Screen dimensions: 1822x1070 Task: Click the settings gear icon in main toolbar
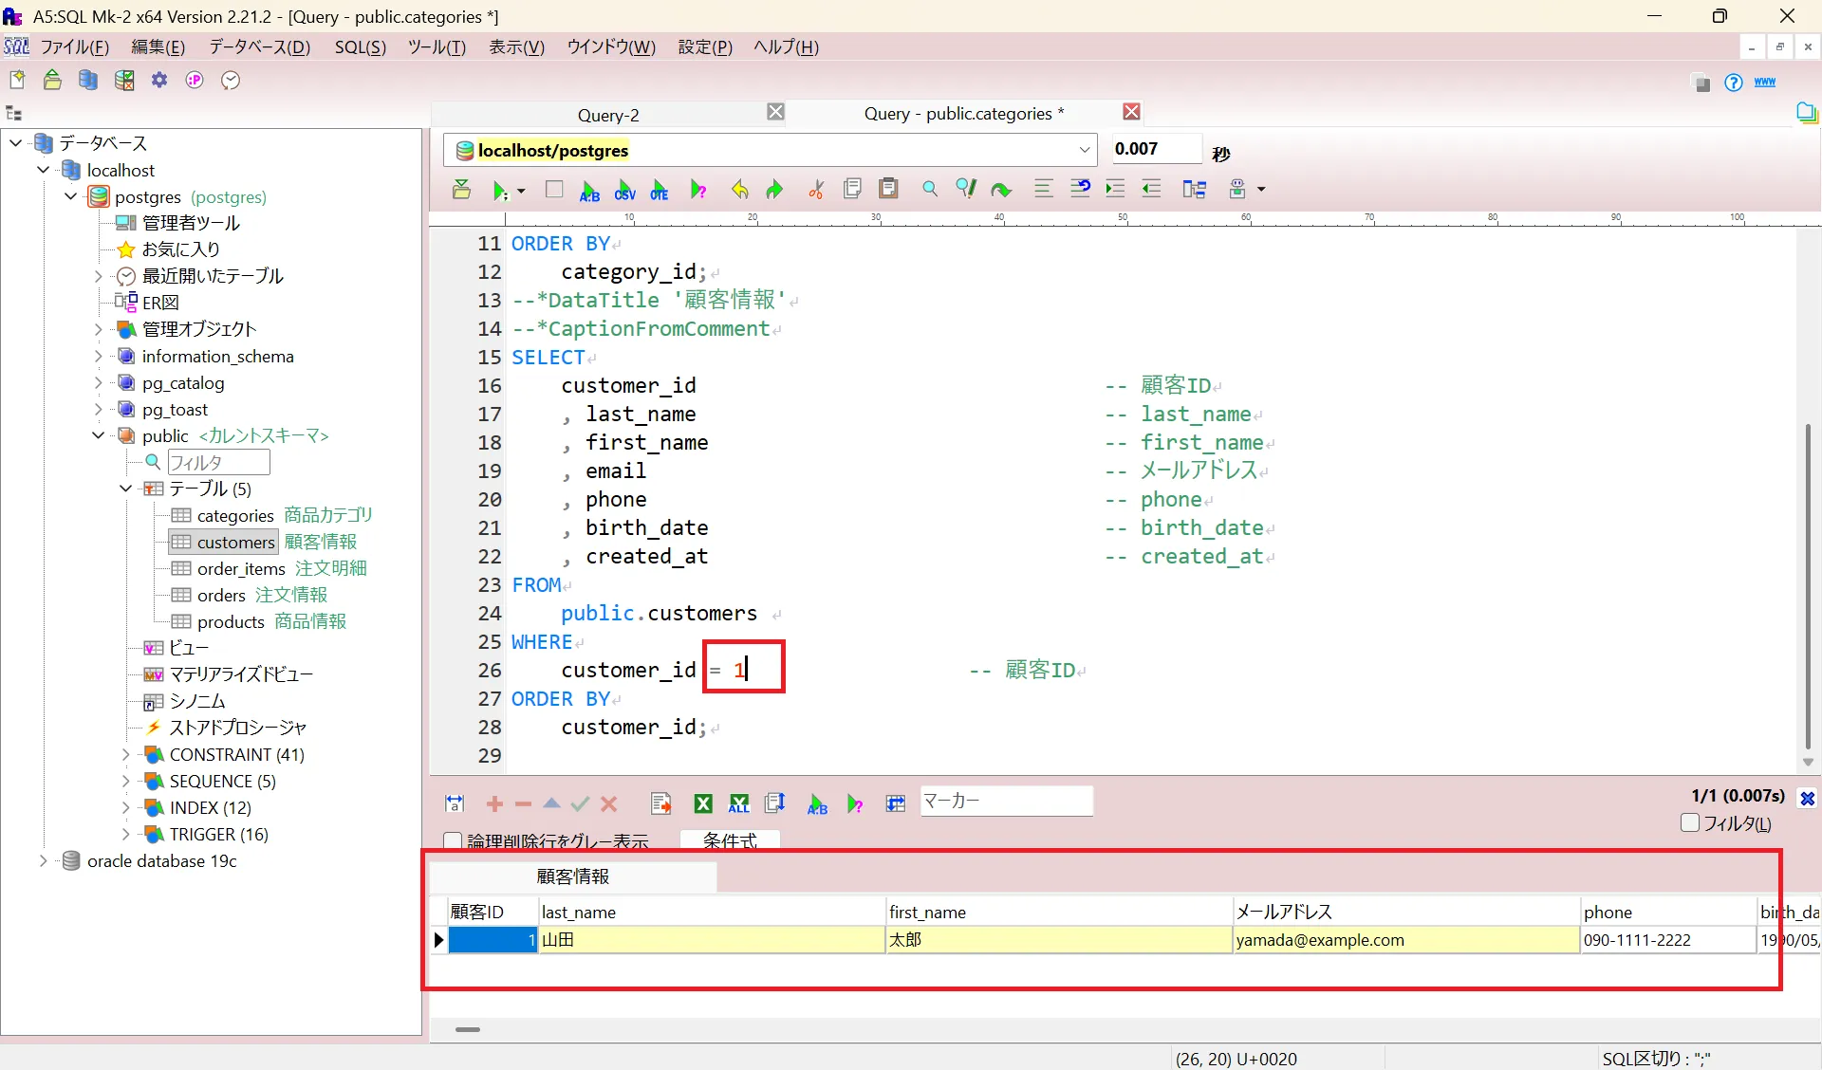click(x=159, y=80)
